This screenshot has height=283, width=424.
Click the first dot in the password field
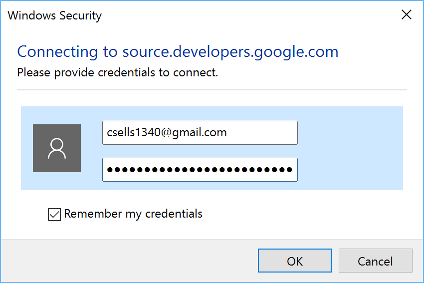tap(110, 170)
